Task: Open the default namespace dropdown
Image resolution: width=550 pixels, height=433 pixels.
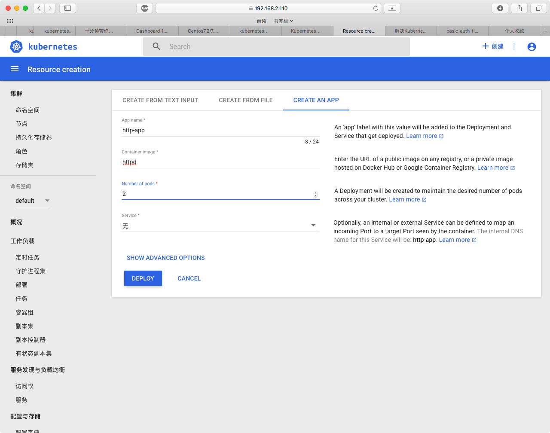Action: pos(33,201)
